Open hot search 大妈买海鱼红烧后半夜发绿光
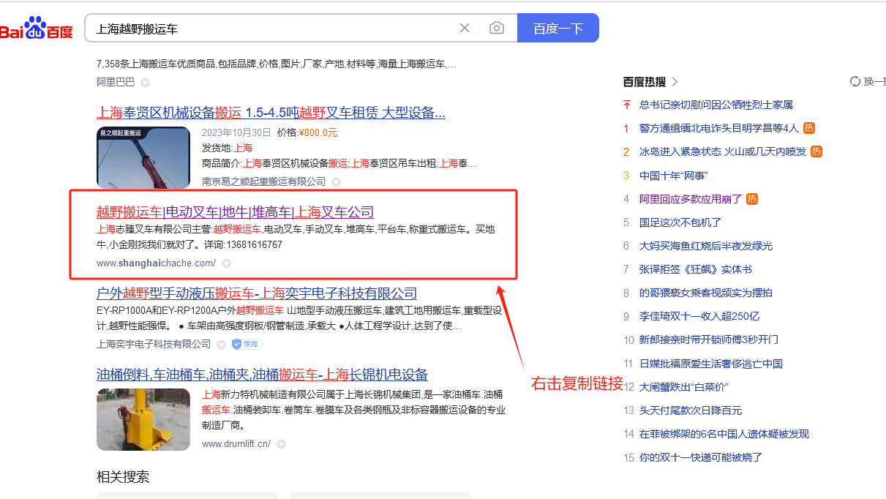The width and height of the screenshot is (886, 499). click(706, 245)
